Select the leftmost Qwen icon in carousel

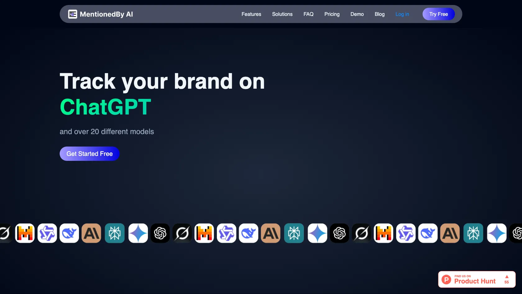point(47,233)
